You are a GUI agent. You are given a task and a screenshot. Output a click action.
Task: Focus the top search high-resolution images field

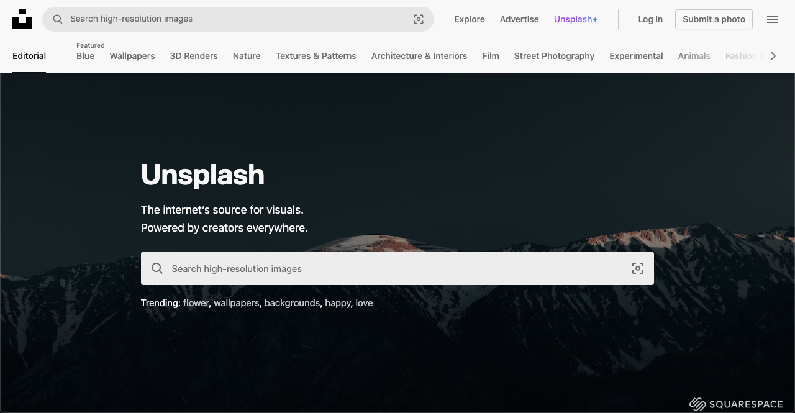tap(238, 19)
